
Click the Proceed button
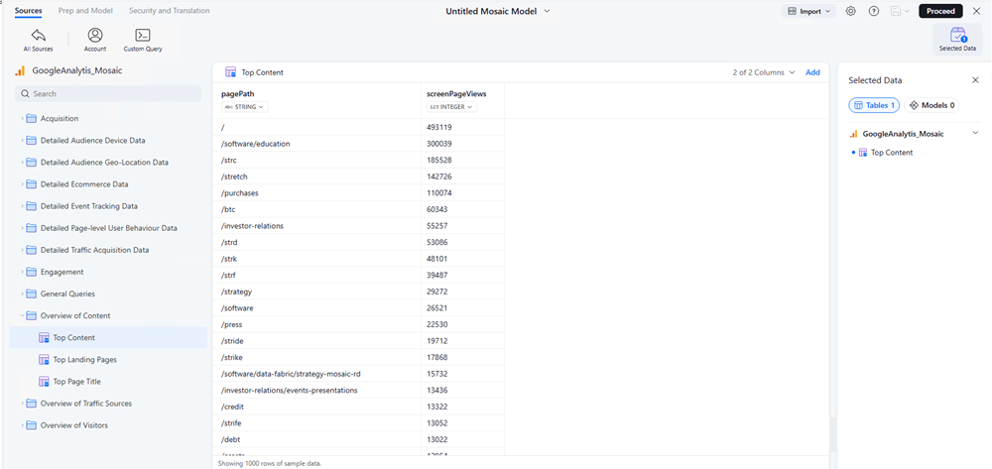939,11
